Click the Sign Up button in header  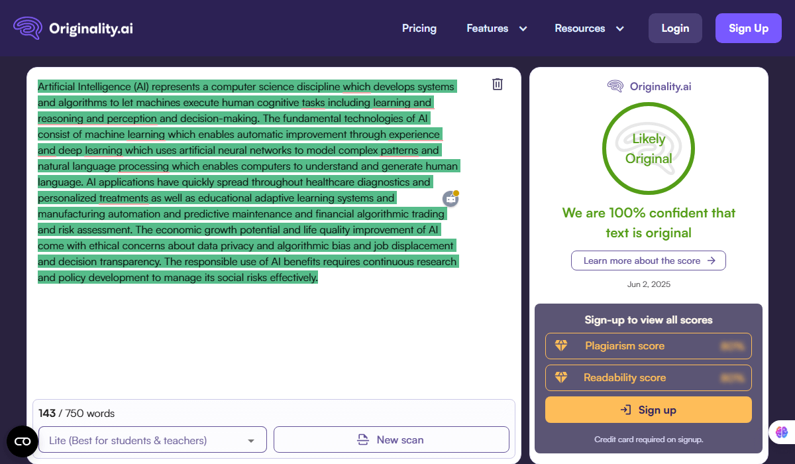pos(749,29)
